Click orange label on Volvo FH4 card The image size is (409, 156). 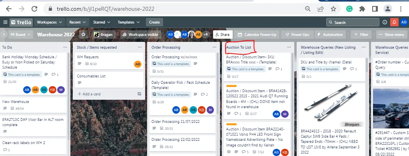(231, 124)
